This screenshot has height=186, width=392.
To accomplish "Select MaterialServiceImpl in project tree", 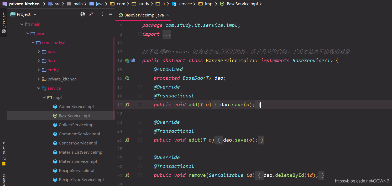I will (x=78, y=161).
